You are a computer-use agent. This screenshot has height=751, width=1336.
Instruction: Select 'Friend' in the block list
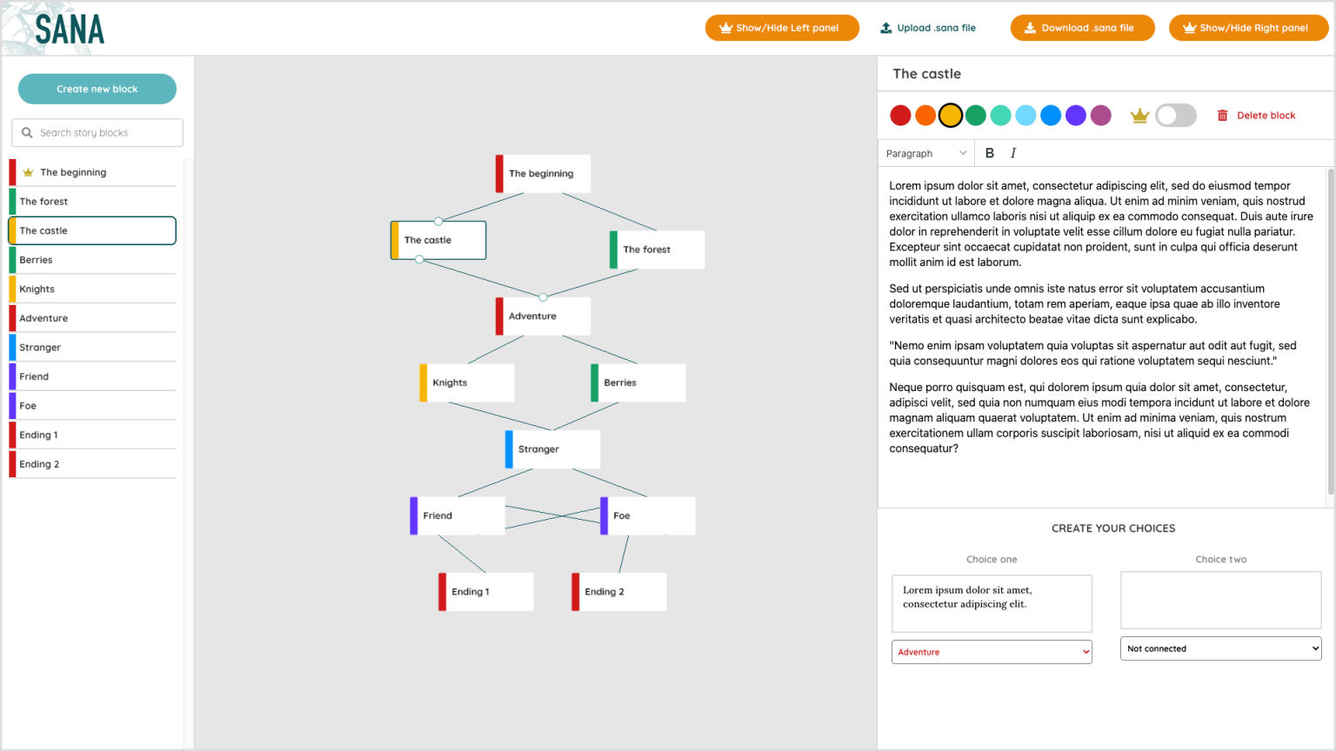(92, 376)
